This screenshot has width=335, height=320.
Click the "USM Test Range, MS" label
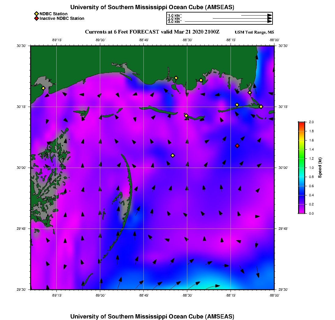point(254,32)
